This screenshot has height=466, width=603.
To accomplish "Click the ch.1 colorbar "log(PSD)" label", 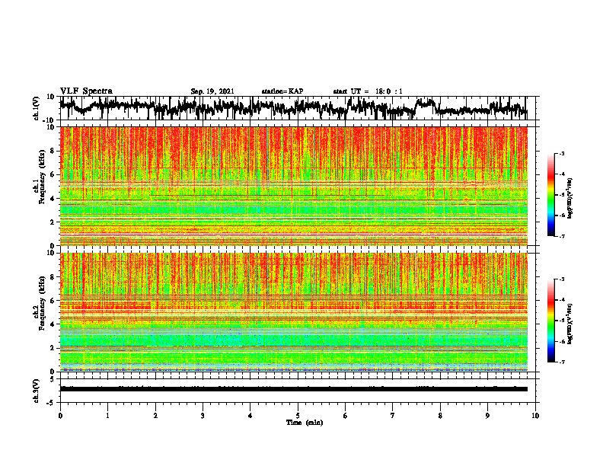I will (570, 198).
